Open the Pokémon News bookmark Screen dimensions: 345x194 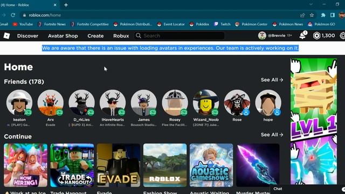pos(287,24)
